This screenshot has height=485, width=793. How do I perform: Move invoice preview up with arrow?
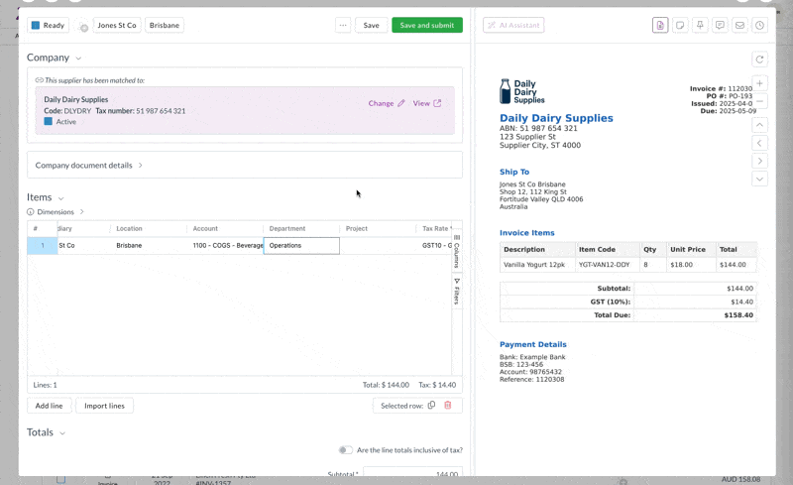759,125
